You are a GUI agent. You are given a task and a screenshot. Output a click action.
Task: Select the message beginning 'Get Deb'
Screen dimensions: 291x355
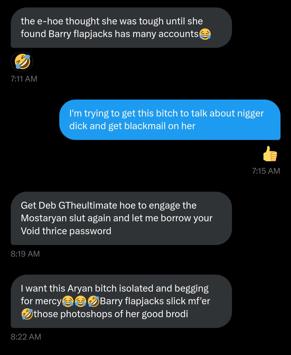[x=121, y=218]
